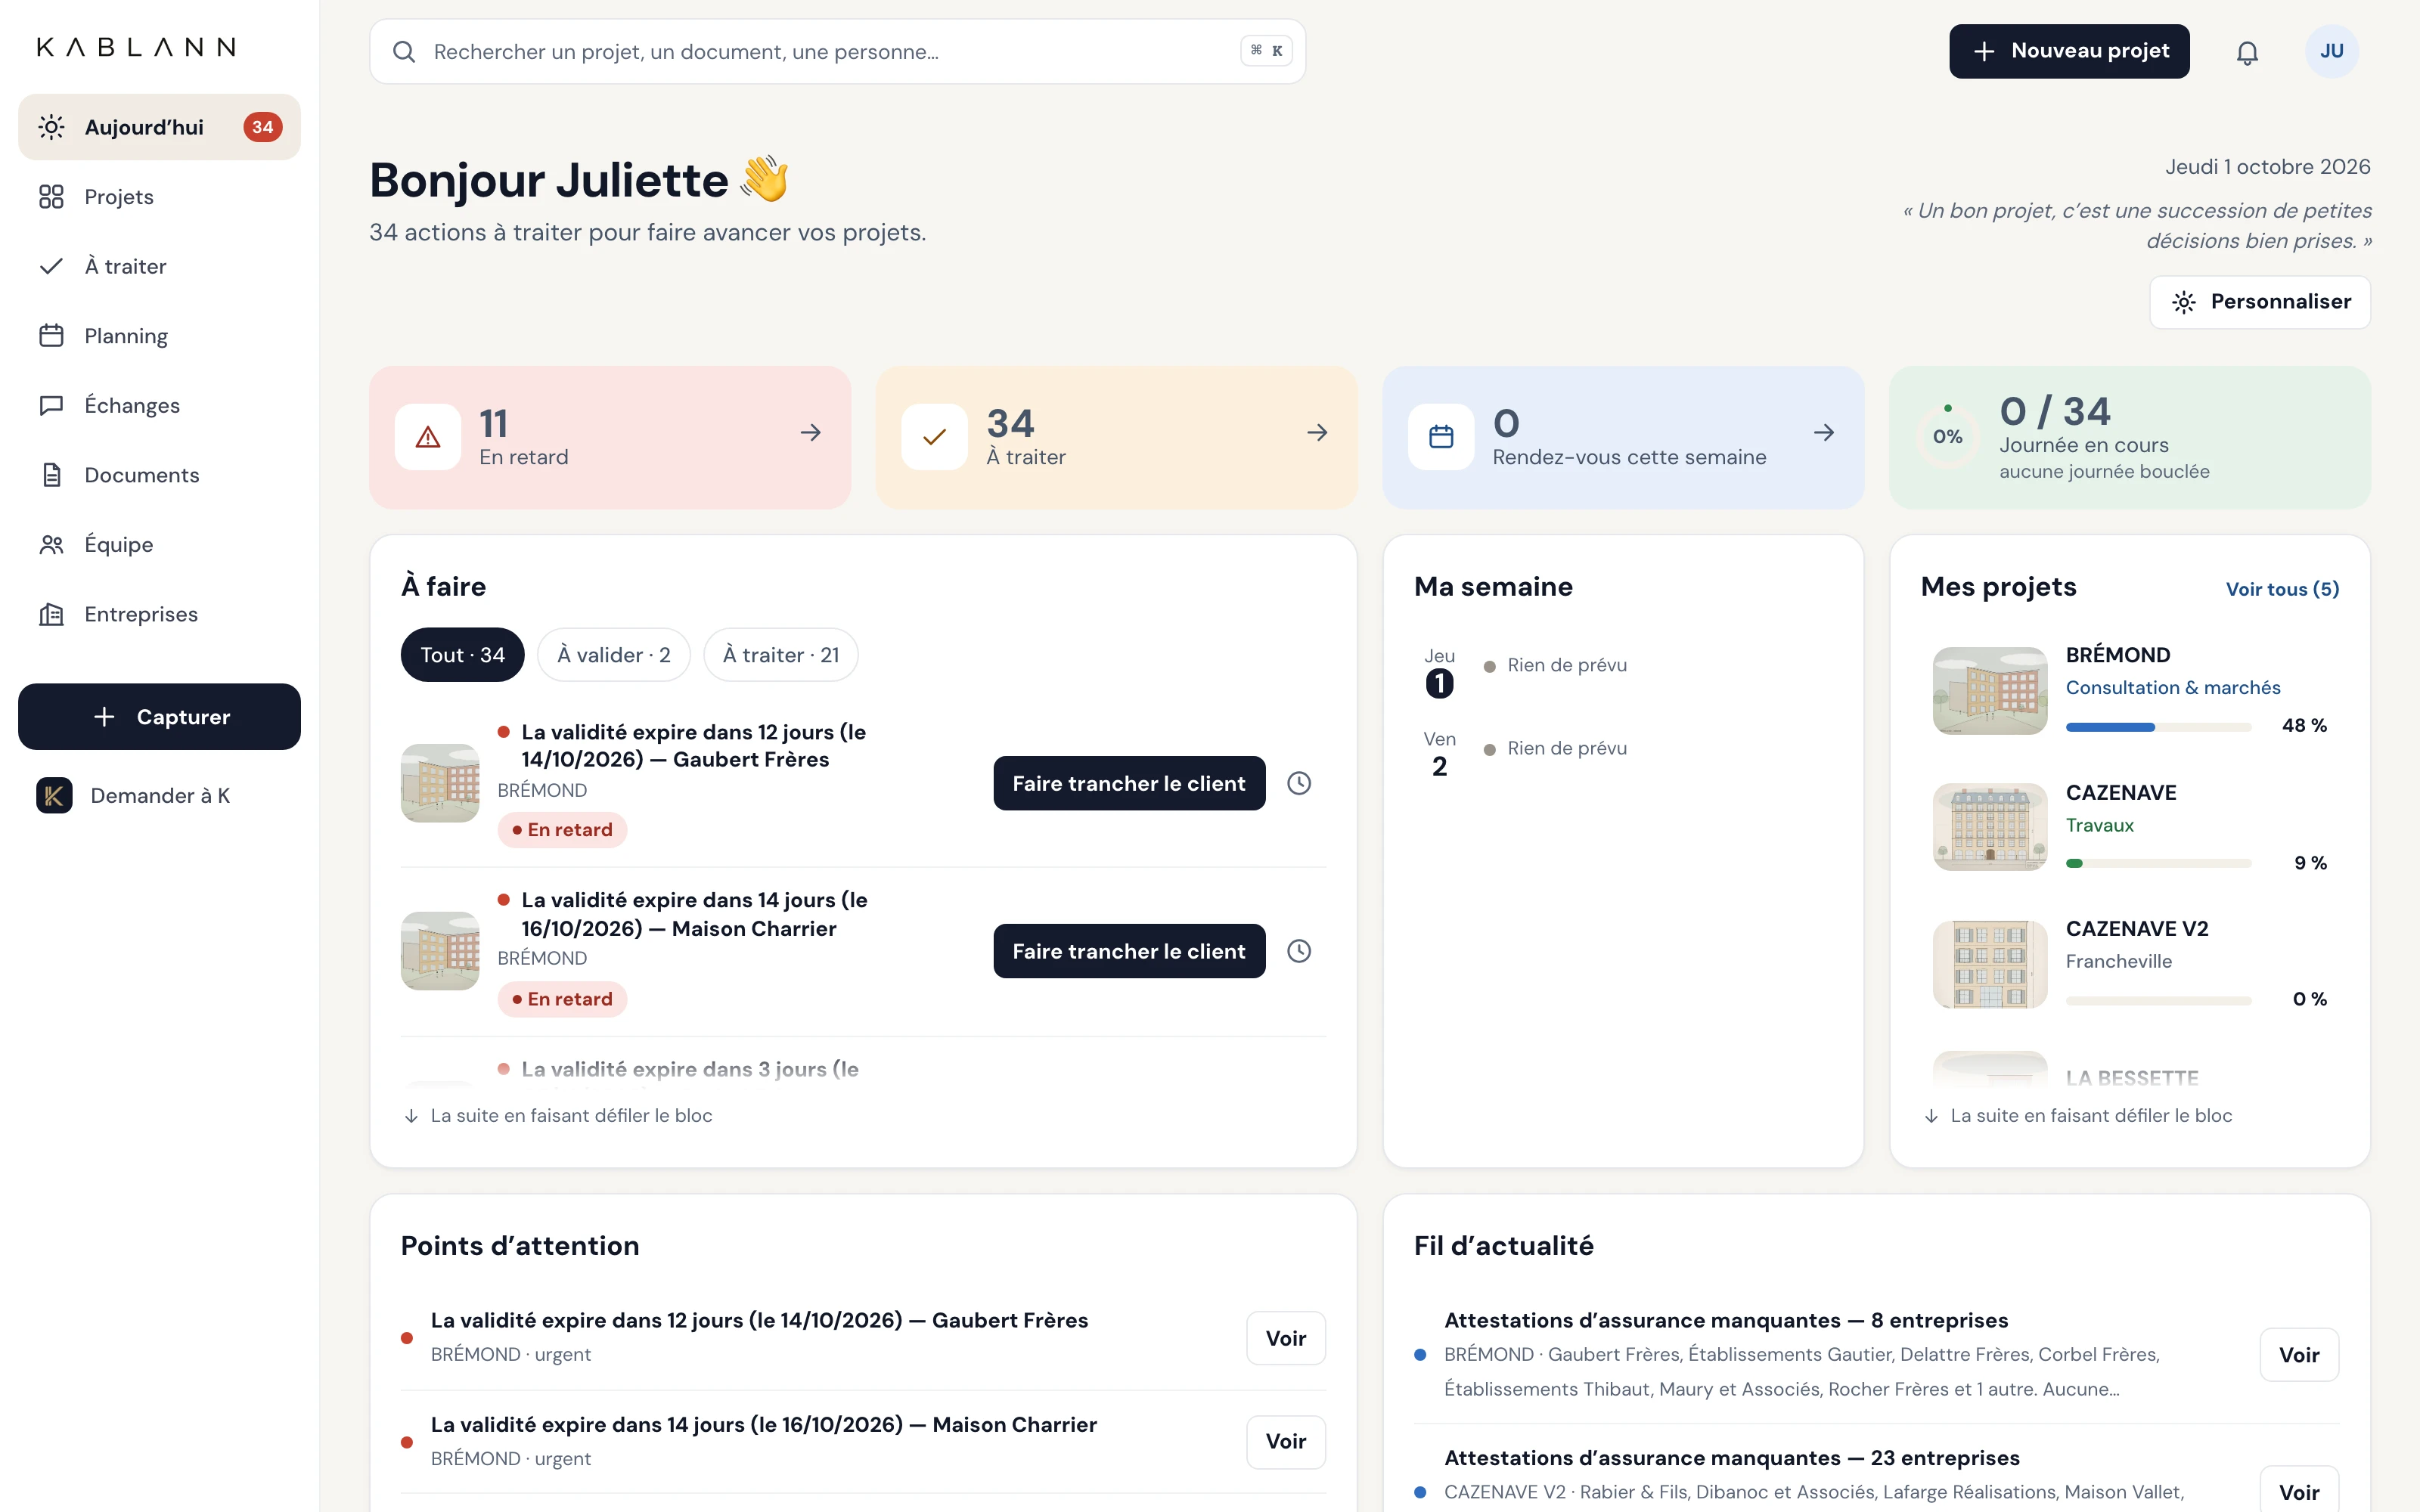Click the warning icon on En retard card
2420x1512 pixels.
coord(428,437)
